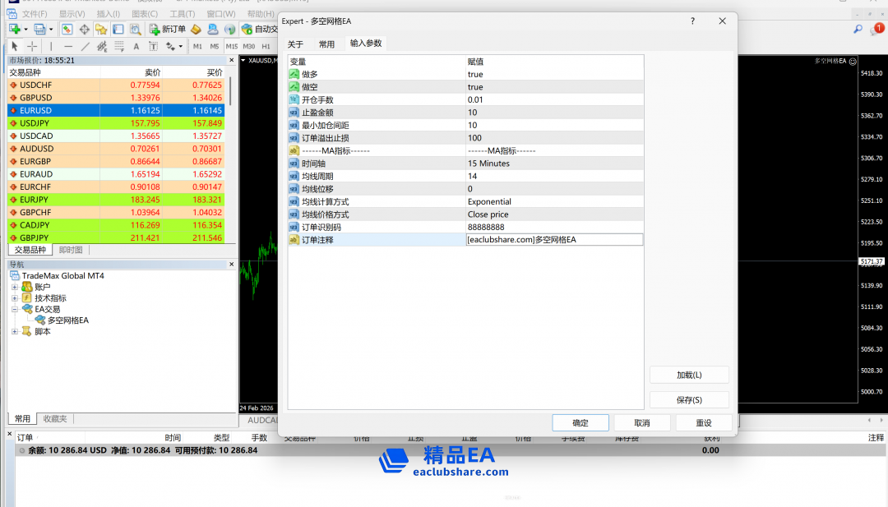This screenshot has height=507, width=888.
Task: Choose the text label 'A' tool
Action: (136, 47)
